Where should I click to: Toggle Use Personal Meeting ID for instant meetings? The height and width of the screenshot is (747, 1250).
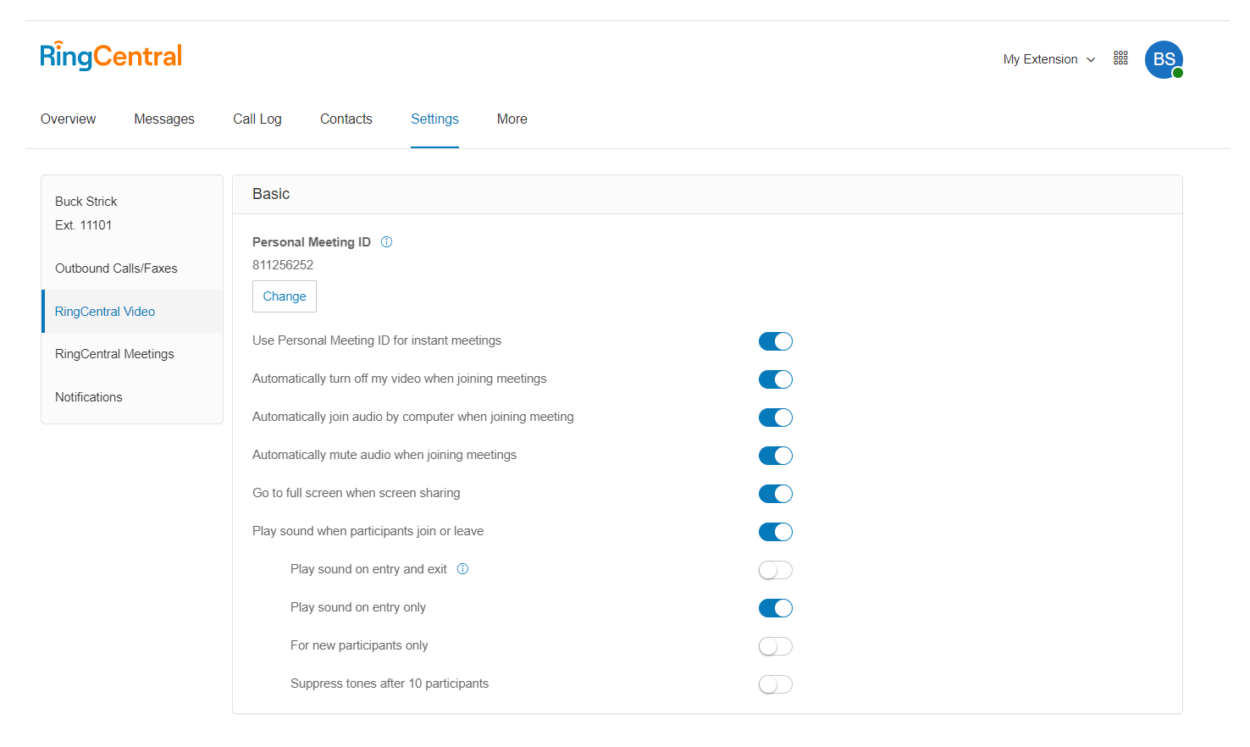776,341
